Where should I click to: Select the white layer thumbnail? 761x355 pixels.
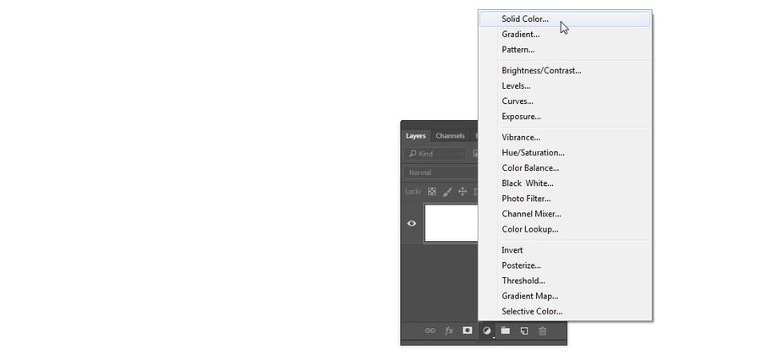[451, 224]
